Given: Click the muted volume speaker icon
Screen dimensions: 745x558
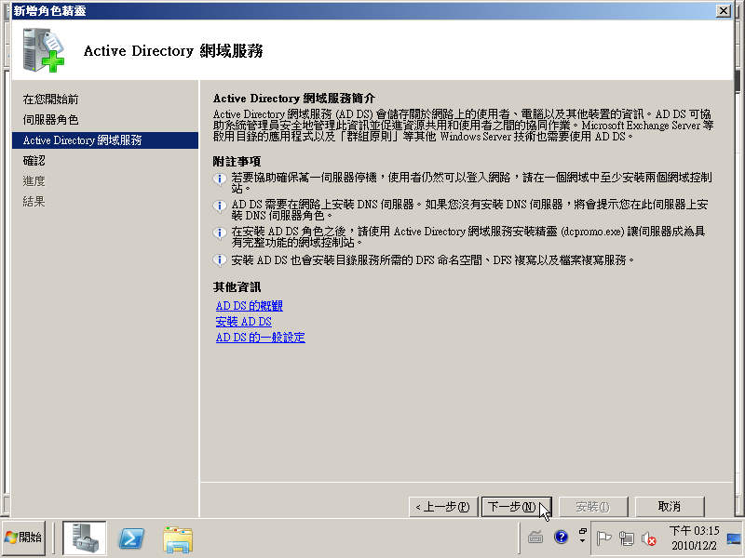Looking at the screenshot, I should tap(648, 538).
